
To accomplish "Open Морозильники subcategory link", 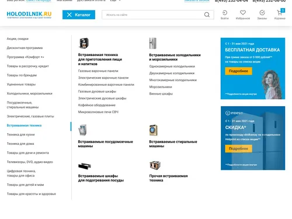I will 161,87.
